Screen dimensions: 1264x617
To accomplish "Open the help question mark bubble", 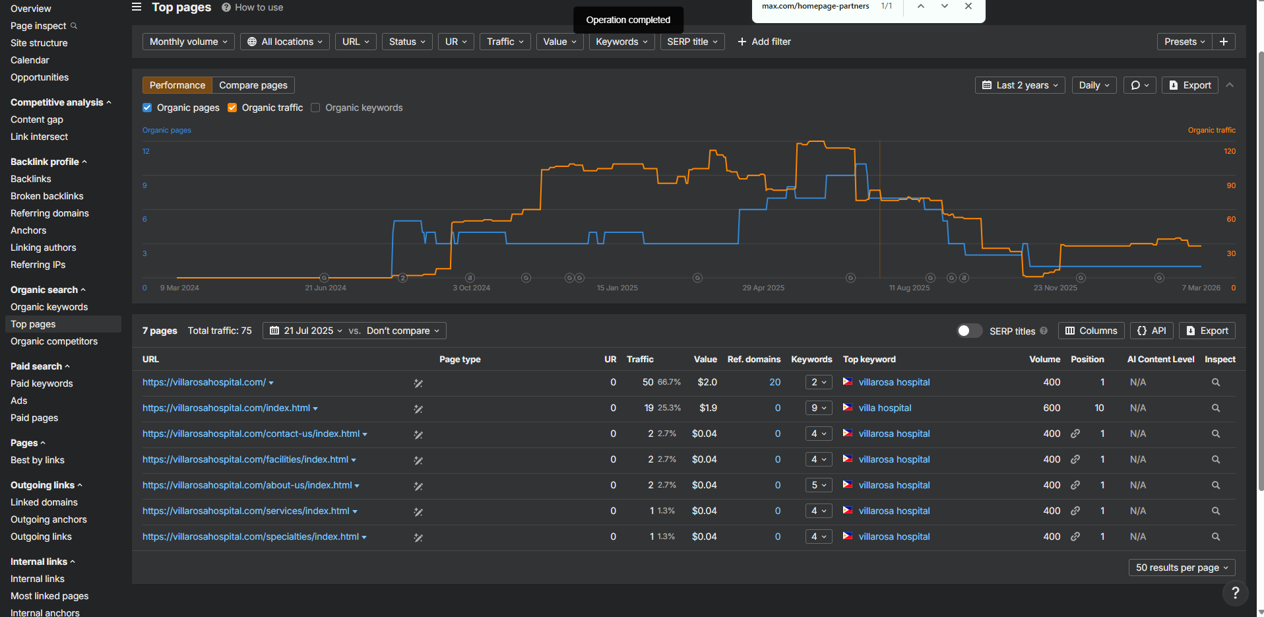I will click(1235, 593).
